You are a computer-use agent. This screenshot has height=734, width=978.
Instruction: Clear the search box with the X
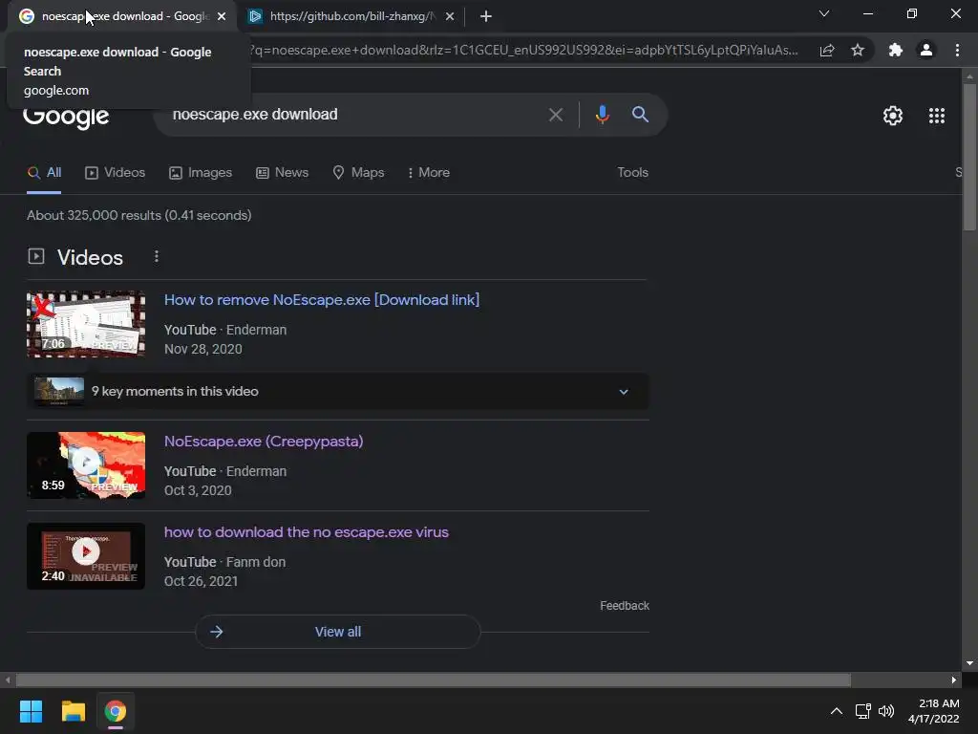(556, 115)
